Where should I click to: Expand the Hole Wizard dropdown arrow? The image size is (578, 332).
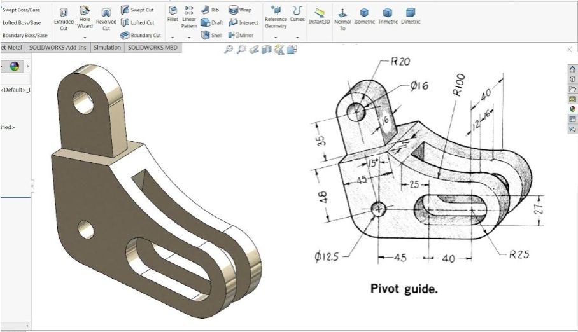85,37
